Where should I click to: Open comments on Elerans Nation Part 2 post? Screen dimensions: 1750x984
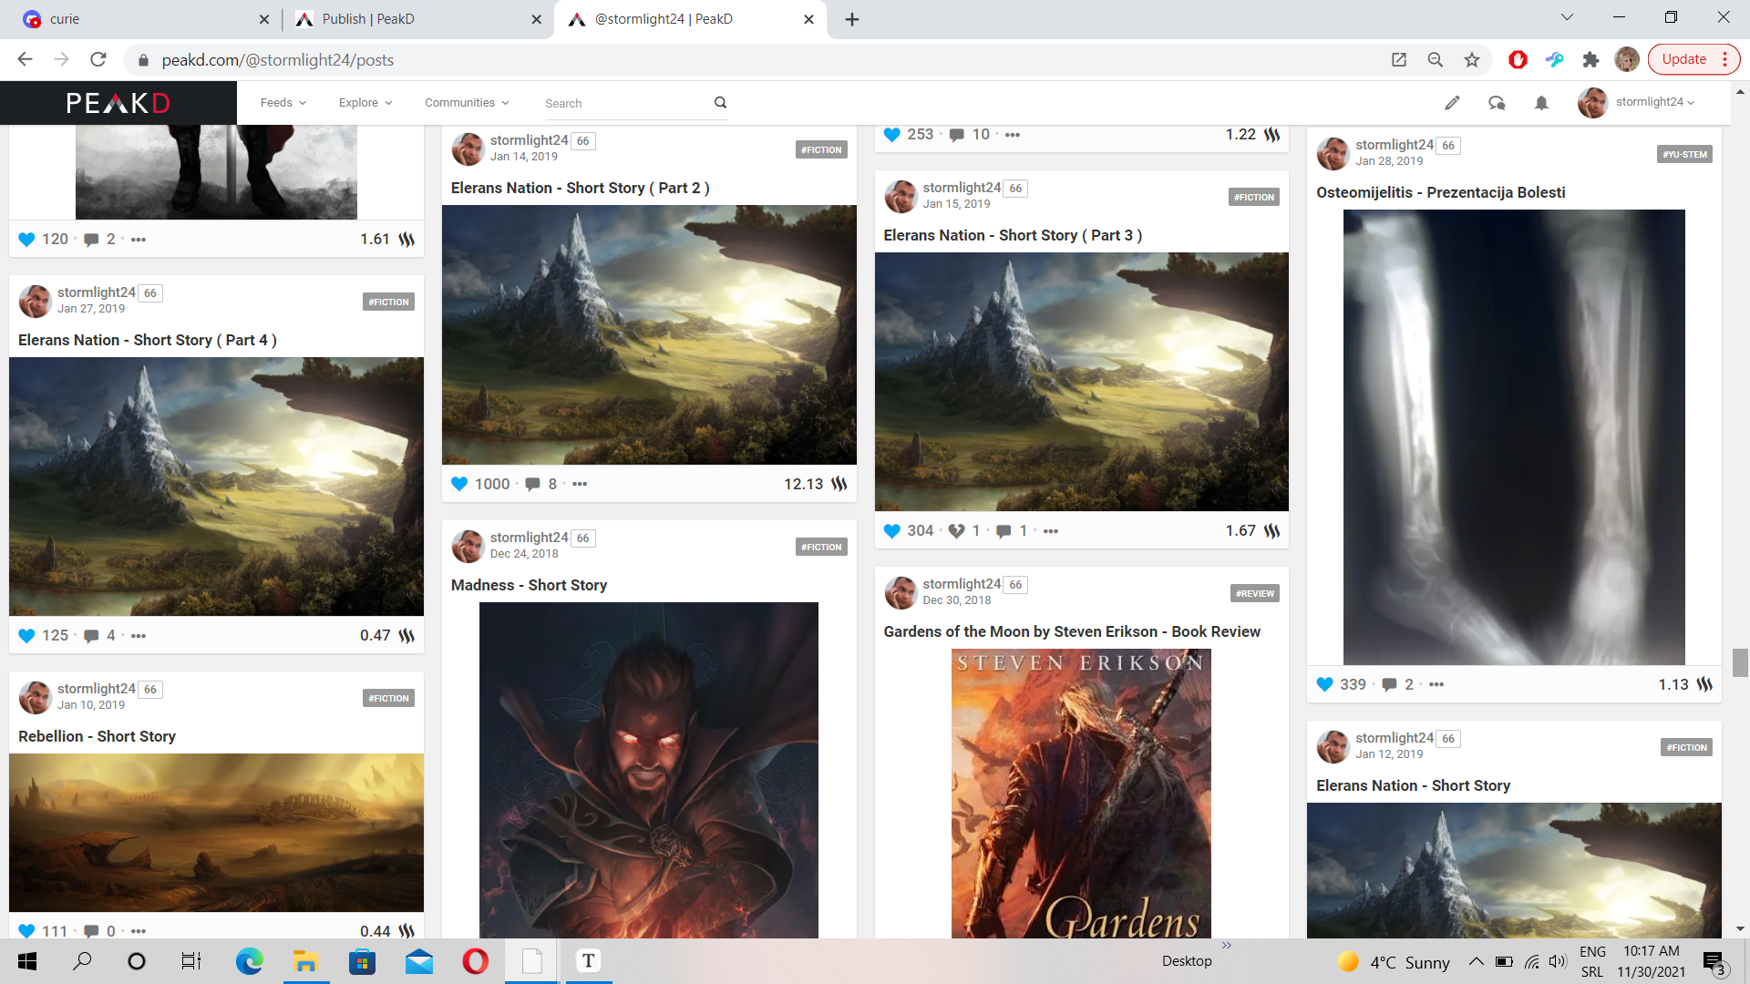(x=533, y=484)
